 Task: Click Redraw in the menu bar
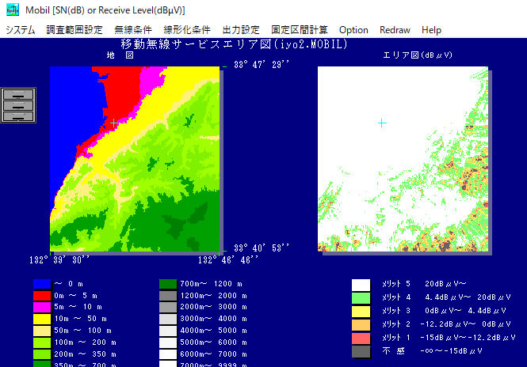coord(395,30)
